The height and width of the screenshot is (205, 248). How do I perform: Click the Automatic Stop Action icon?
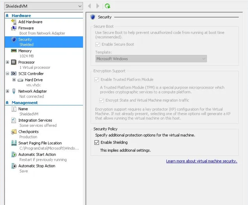(x=14, y=166)
